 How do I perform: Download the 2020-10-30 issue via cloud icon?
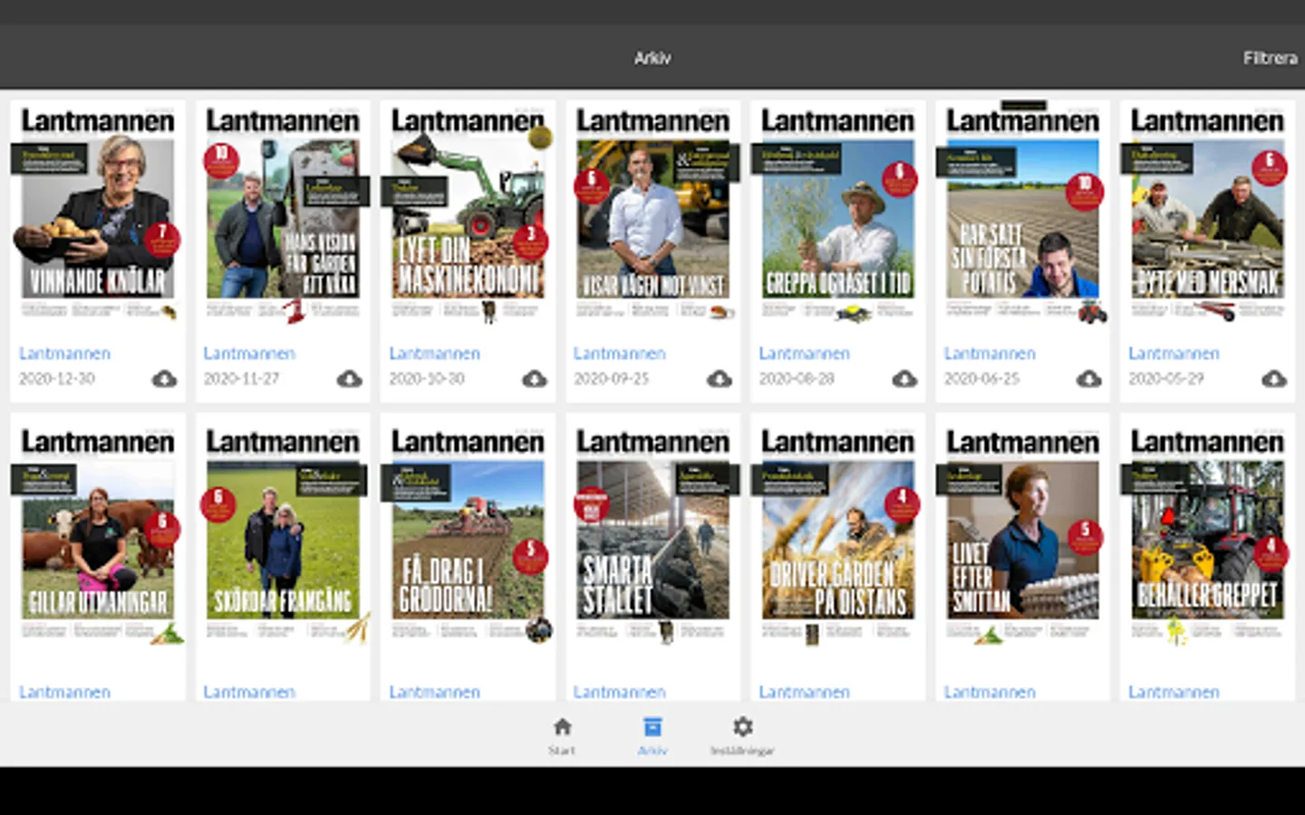click(535, 379)
